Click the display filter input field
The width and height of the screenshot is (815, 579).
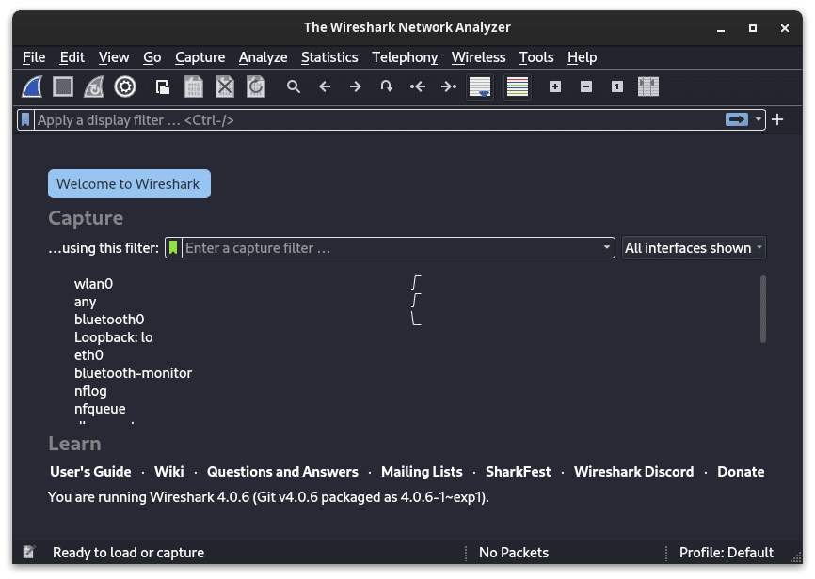(x=379, y=120)
